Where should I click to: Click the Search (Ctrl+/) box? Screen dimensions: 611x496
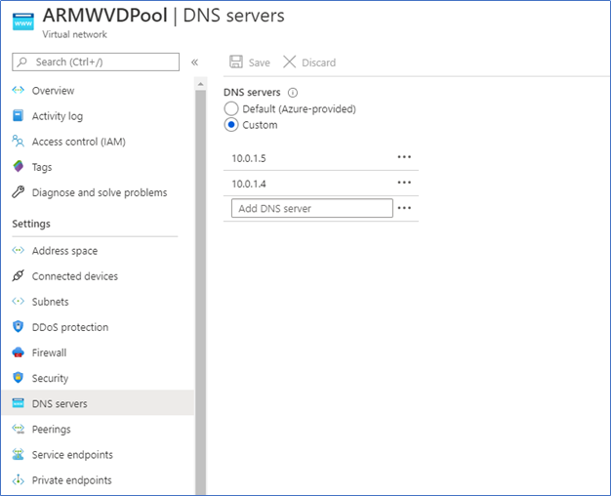pyautogui.click(x=96, y=62)
